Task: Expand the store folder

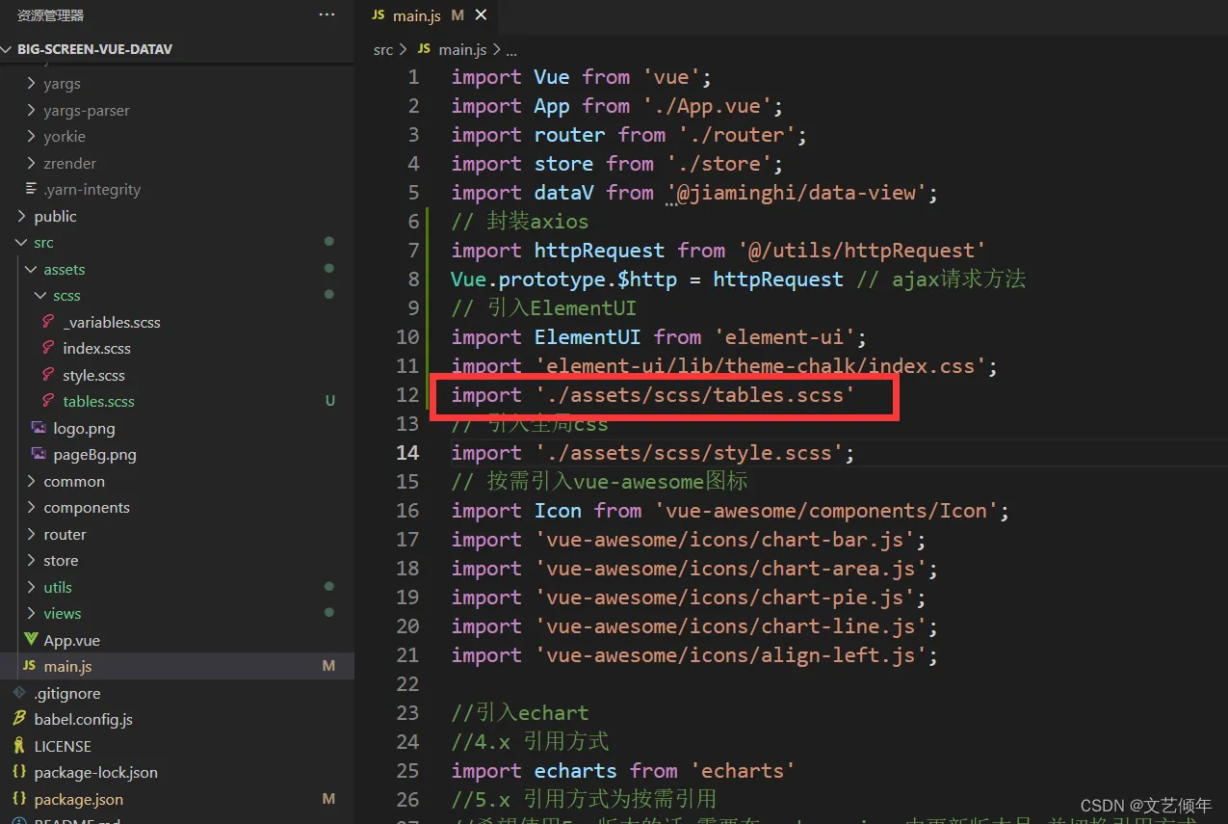Action: pos(61,561)
